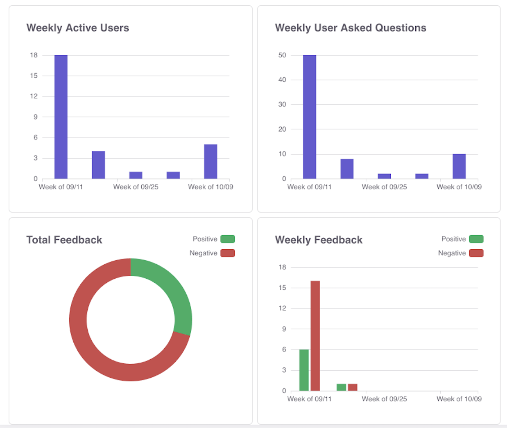The image size is (507, 428).
Task: Click the small red bar in Weekly Feedback
Action: click(353, 387)
